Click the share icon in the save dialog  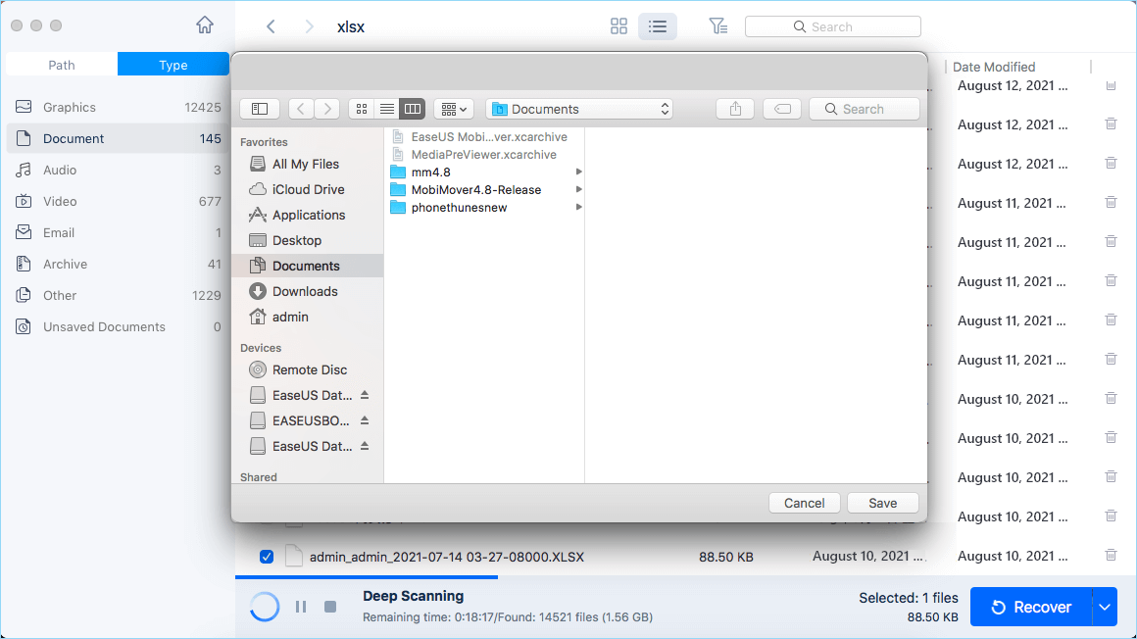[x=735, y=109]
